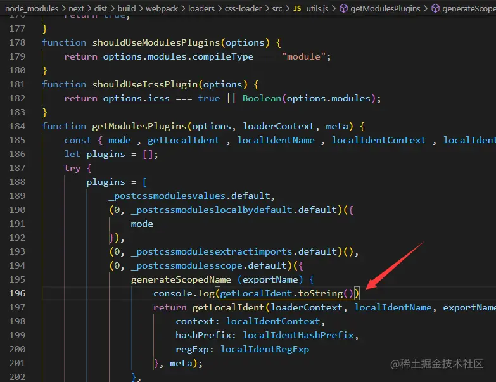496x382 pixels.
Task: Click options.icss on line 182
Action: click(x=136, y=98)
